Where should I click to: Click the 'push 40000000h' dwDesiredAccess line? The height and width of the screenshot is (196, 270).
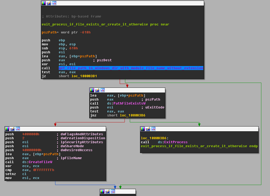pos(49,150)
